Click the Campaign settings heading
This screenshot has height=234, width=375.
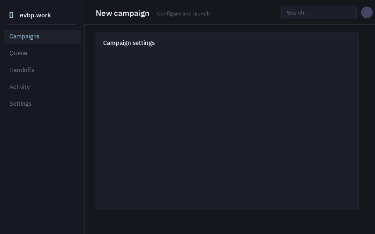129,43
